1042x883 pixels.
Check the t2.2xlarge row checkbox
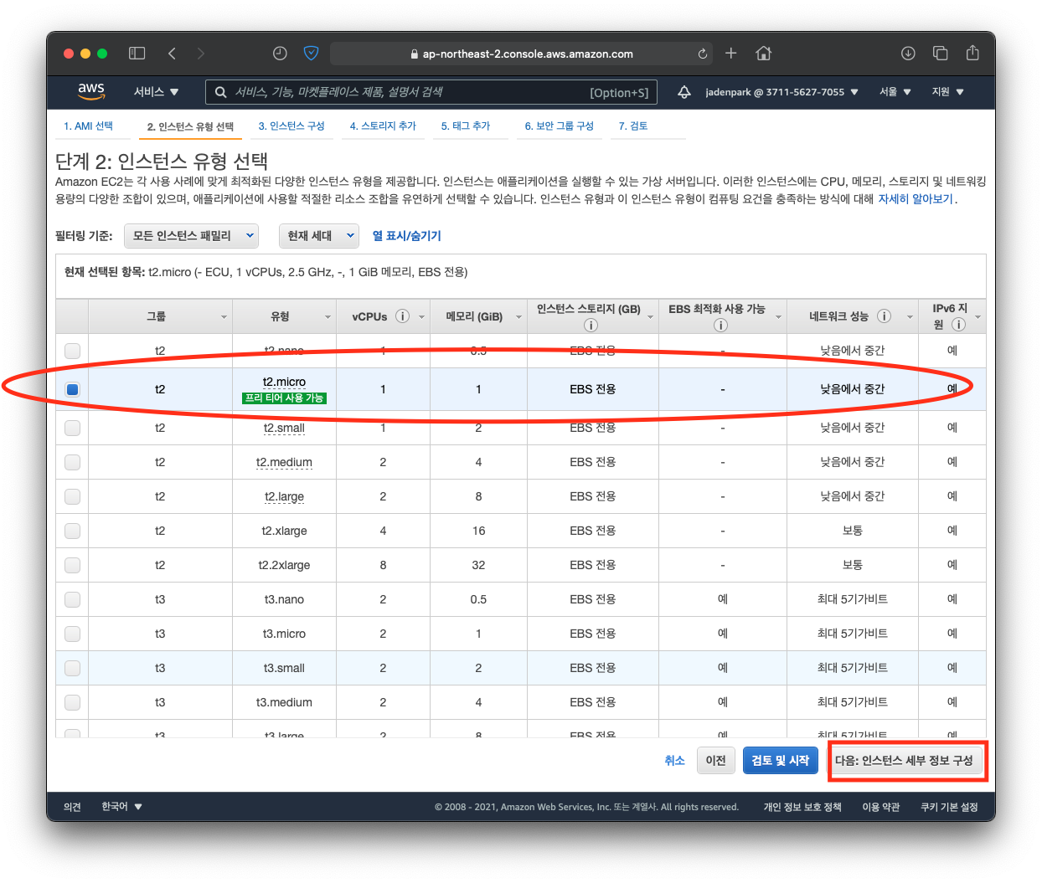(73, 565)
